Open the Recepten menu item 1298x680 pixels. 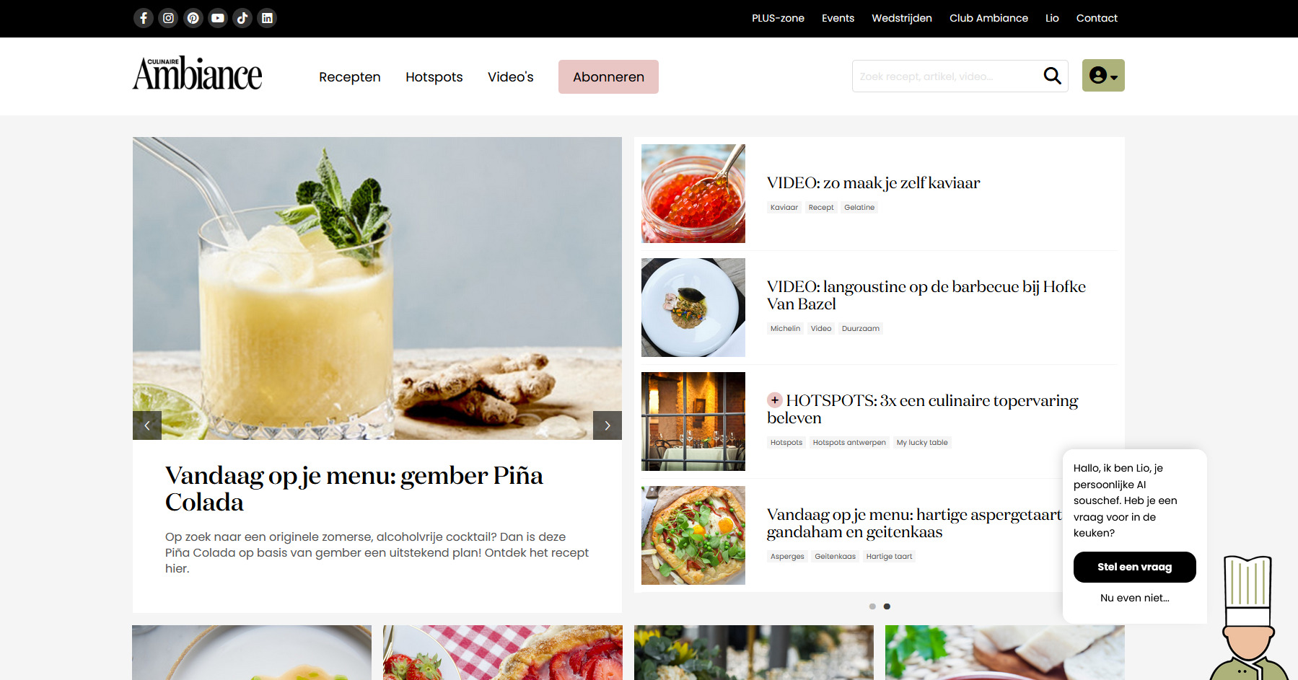(350, 77)
